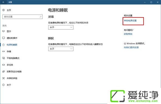Click 向我们提供反馈 link

pos(131,47)
